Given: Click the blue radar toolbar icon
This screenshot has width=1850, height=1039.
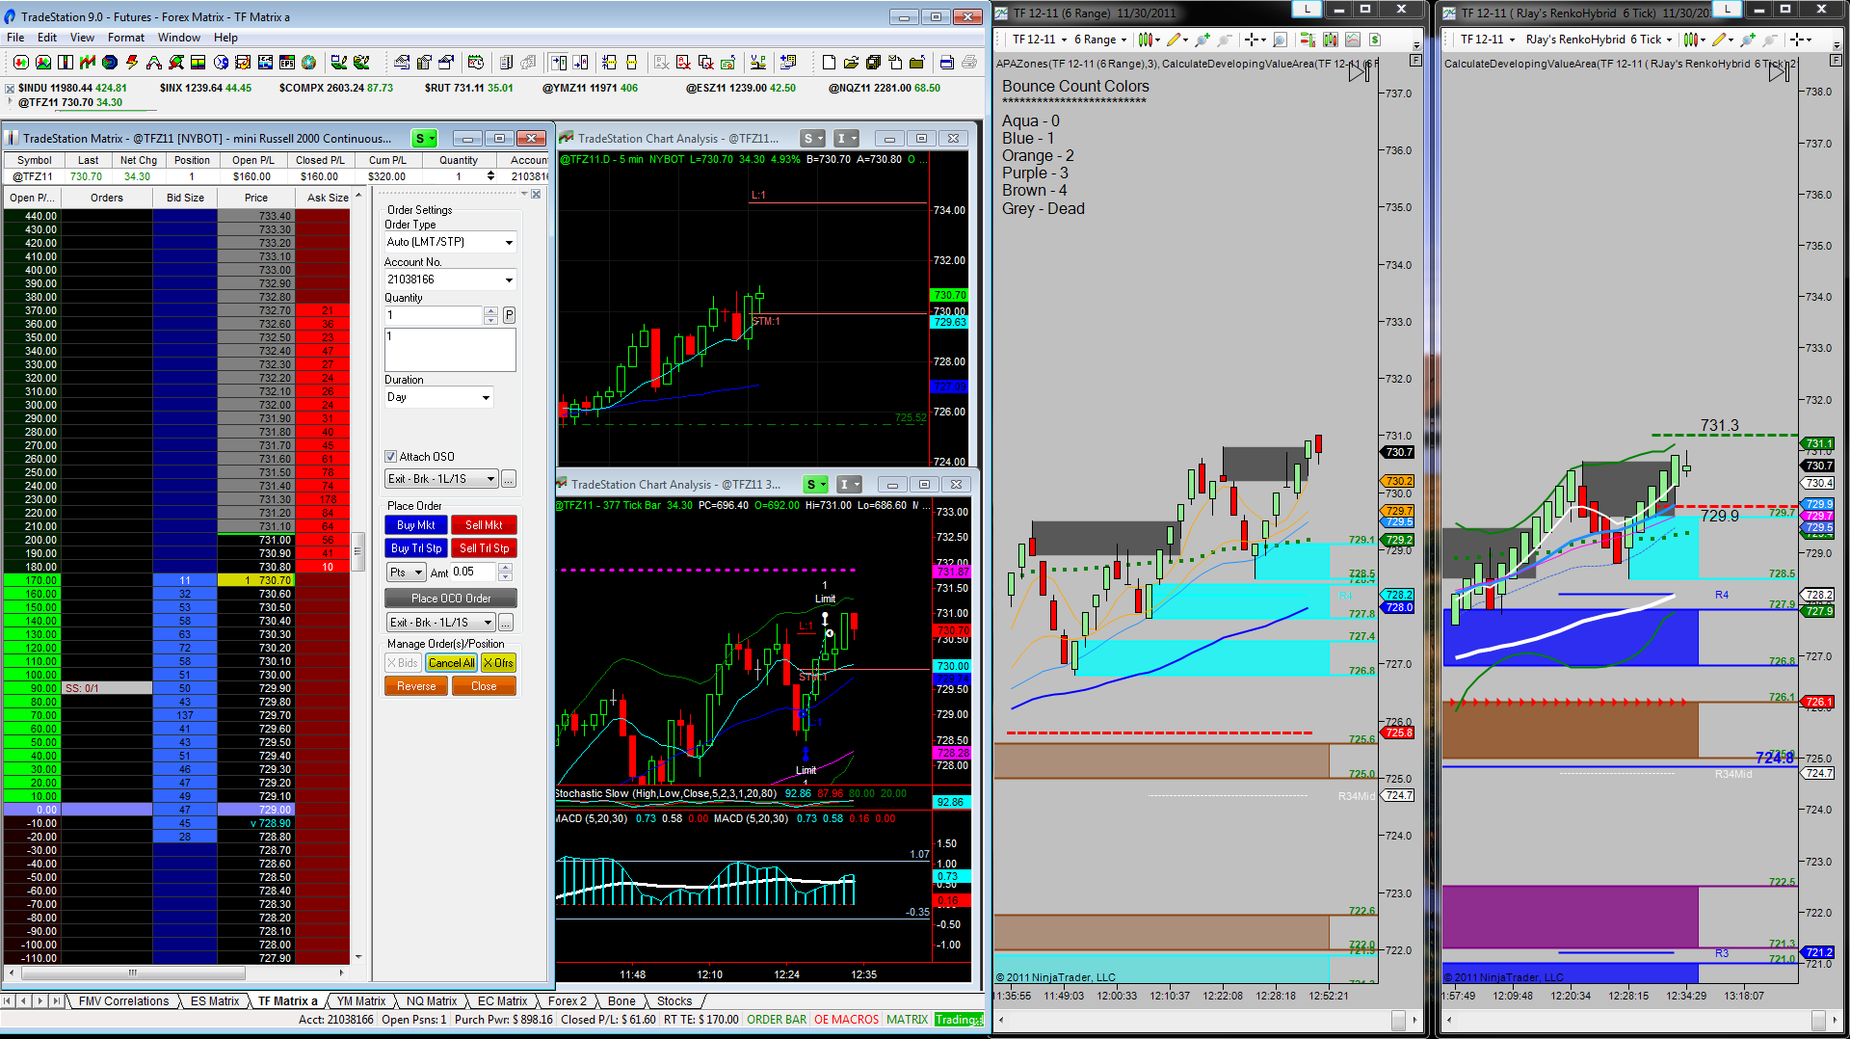Looking at the screenshot, I should [x=110, y=63].
